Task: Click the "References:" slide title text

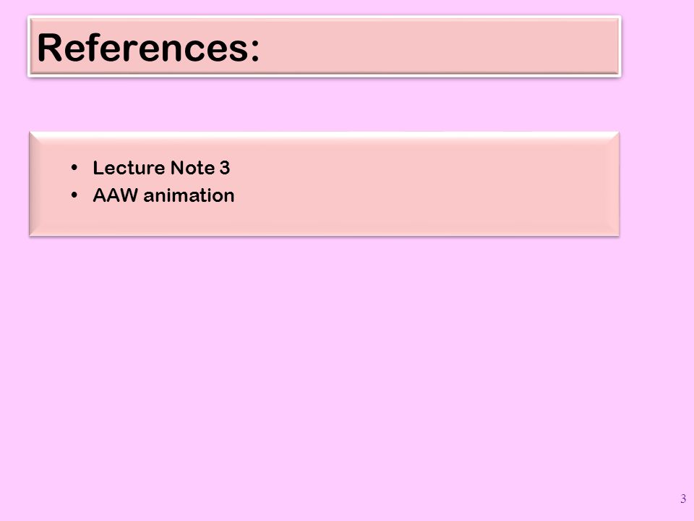Action: (148, 48)
